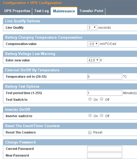Select Off for Test Switch
137x159 pixels.
(102, 99)
